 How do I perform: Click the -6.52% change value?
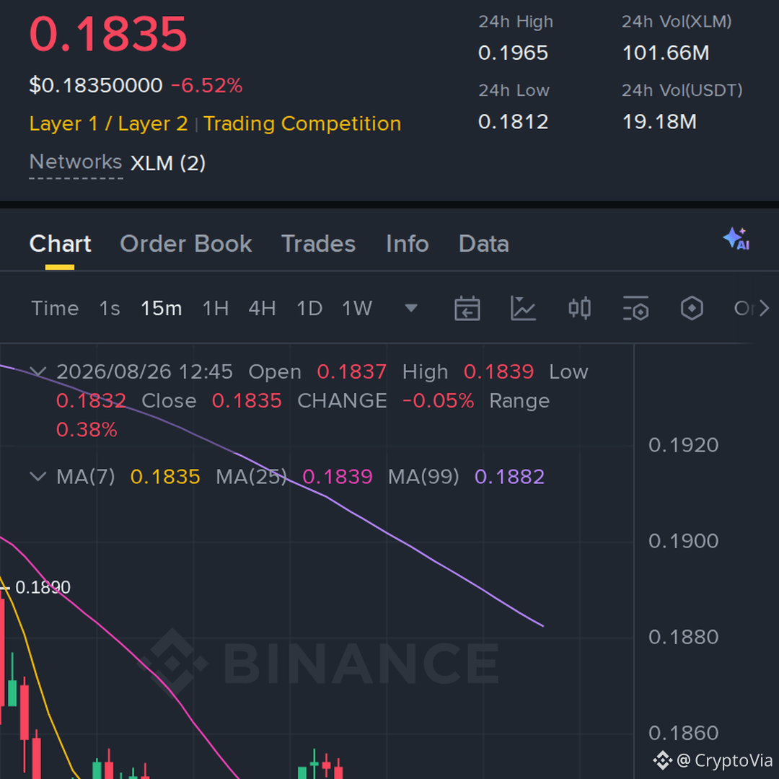207,85
